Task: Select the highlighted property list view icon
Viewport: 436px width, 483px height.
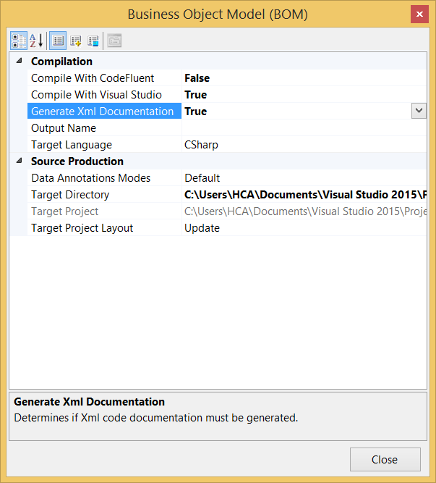Action: click(58, 41)
